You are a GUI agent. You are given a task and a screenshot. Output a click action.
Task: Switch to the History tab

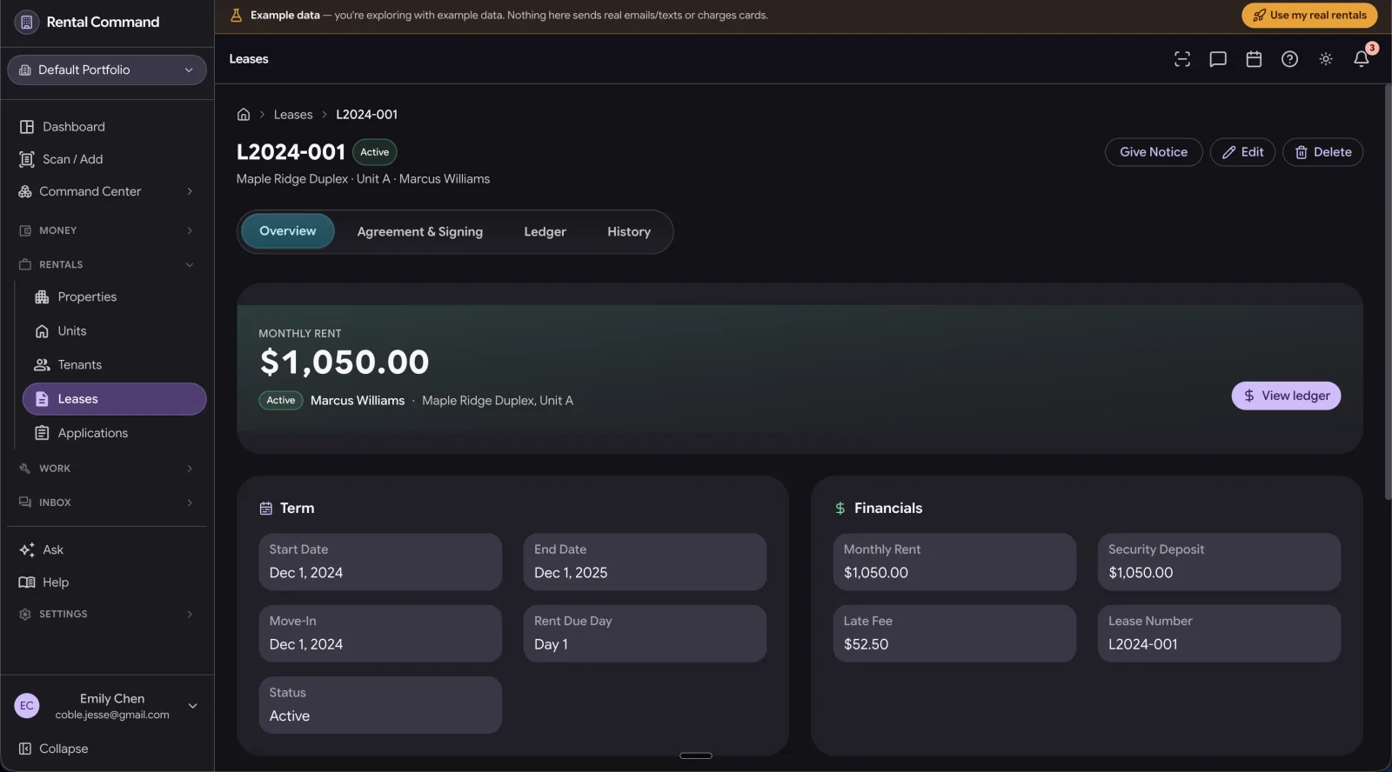pos(629,231)
